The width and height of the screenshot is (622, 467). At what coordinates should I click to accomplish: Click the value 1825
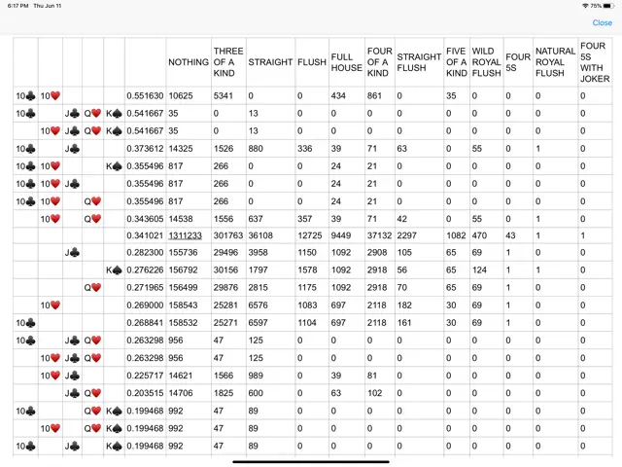224,393
